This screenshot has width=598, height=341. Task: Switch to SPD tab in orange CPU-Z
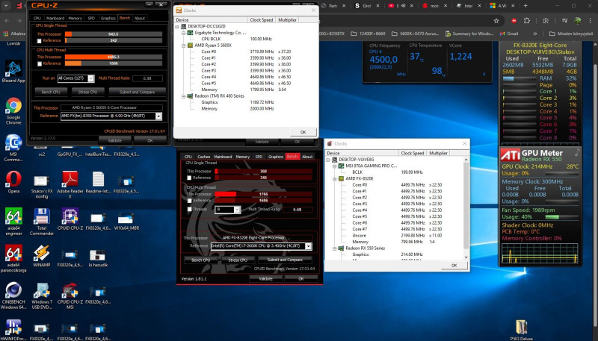coord(91,18)
